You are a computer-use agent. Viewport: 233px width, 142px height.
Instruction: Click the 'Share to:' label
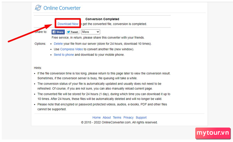[x=41, y=32]
